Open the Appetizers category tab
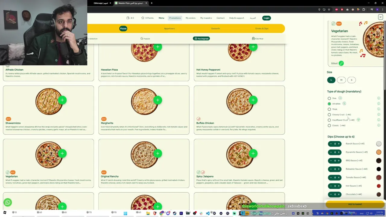The width and height of the screenshot is (386, 217). point(169,28)
